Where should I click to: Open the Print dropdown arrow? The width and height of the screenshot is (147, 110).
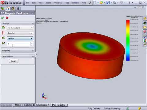pyautogui.click(x=118, y=3)
